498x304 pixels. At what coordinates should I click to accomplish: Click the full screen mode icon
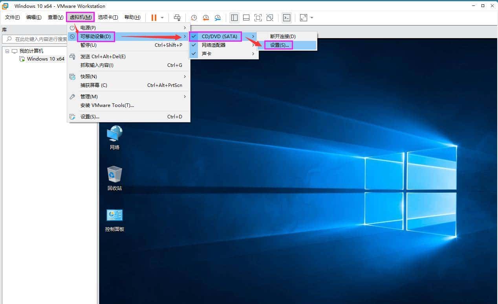[x=258, y=18]
